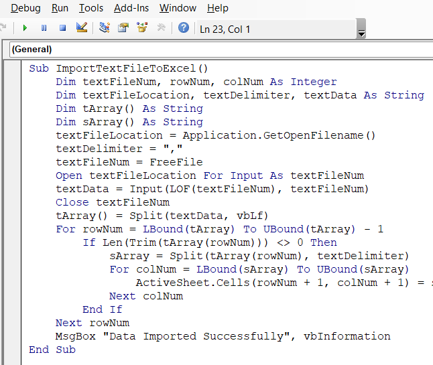Click the End Sub line

coord(52,350)
